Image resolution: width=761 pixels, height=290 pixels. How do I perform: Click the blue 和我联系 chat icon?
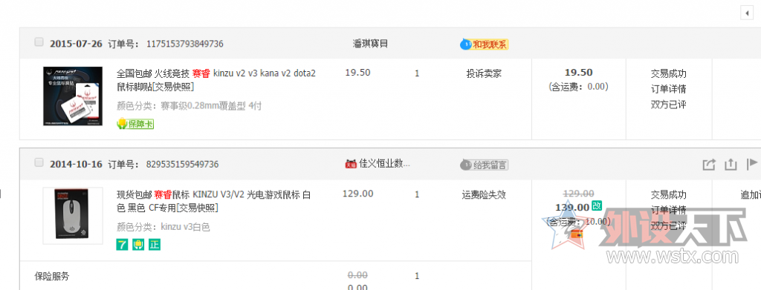[484, 45]
